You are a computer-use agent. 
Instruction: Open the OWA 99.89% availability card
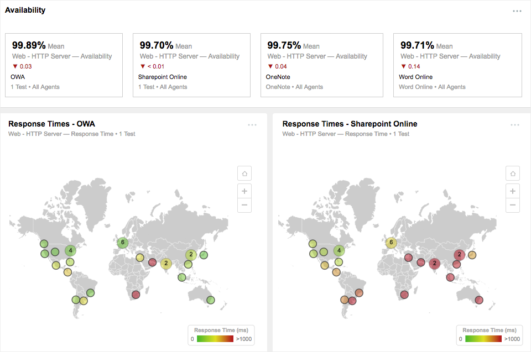64,65
